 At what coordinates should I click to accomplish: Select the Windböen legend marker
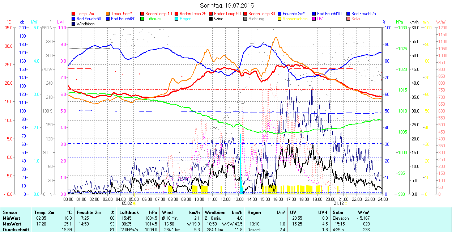pyautogui.click(x=74, y=24)
